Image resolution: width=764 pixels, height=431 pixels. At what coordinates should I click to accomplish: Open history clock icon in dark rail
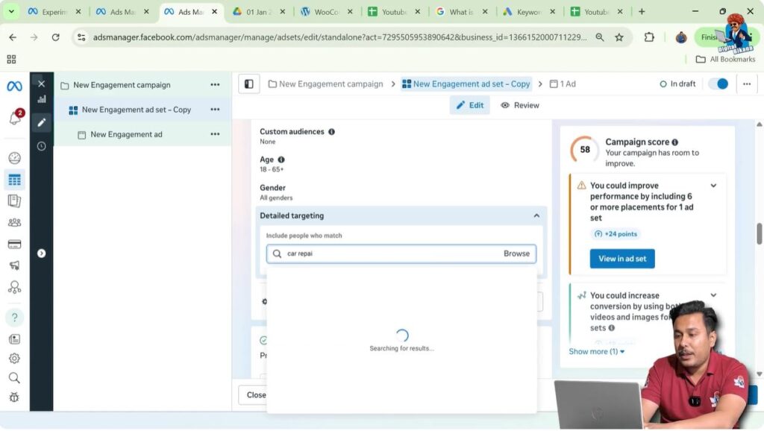coord(42,146)
